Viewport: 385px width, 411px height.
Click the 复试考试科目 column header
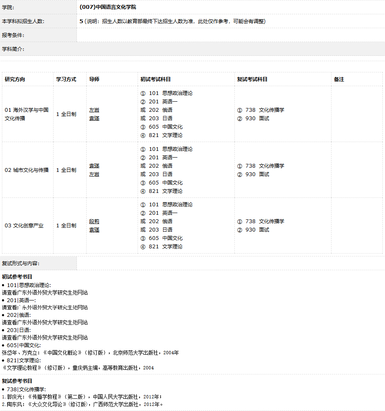point(252,79)
